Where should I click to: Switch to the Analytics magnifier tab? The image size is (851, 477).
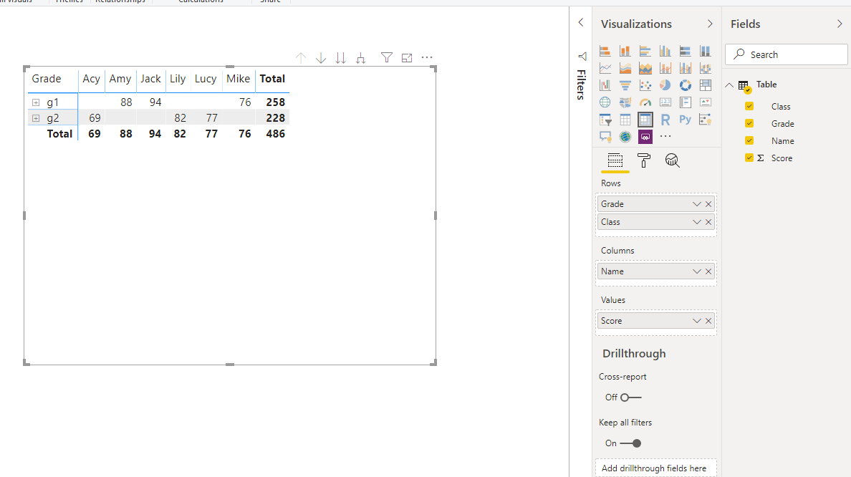[x=673, y=160]
